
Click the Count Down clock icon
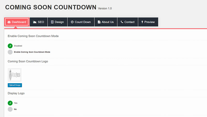[x=72, y=22]
